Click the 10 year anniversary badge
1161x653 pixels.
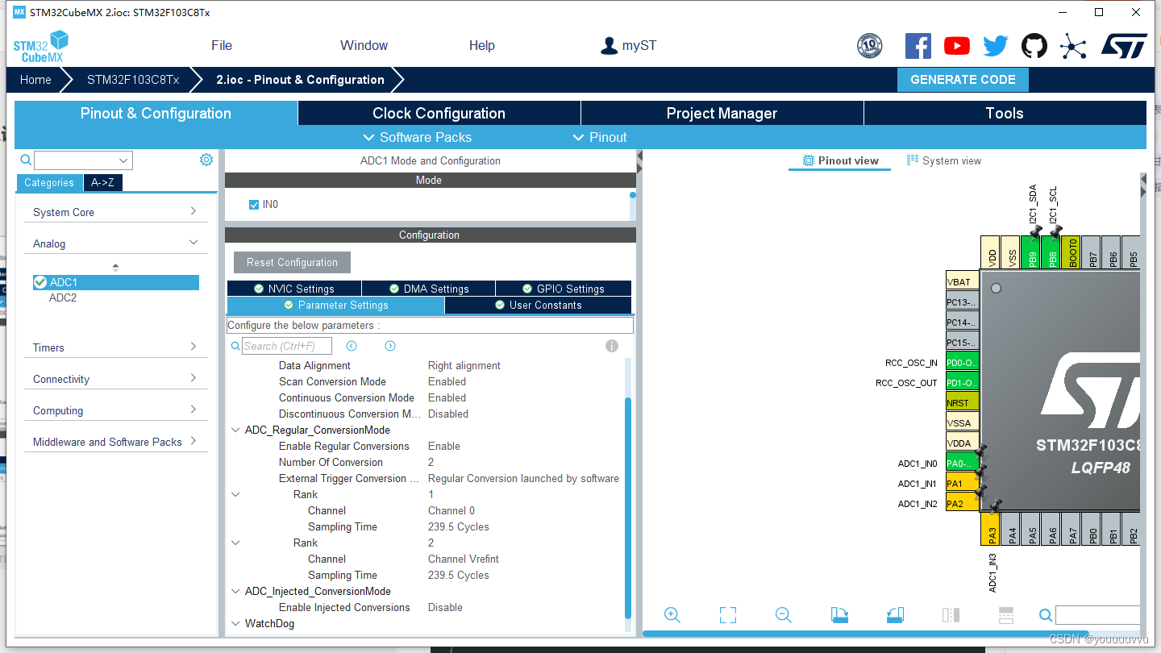pos(869,46)
